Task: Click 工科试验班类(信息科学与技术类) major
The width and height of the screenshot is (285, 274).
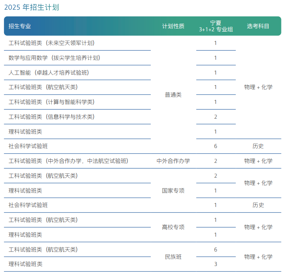Action: coord(52,117)
